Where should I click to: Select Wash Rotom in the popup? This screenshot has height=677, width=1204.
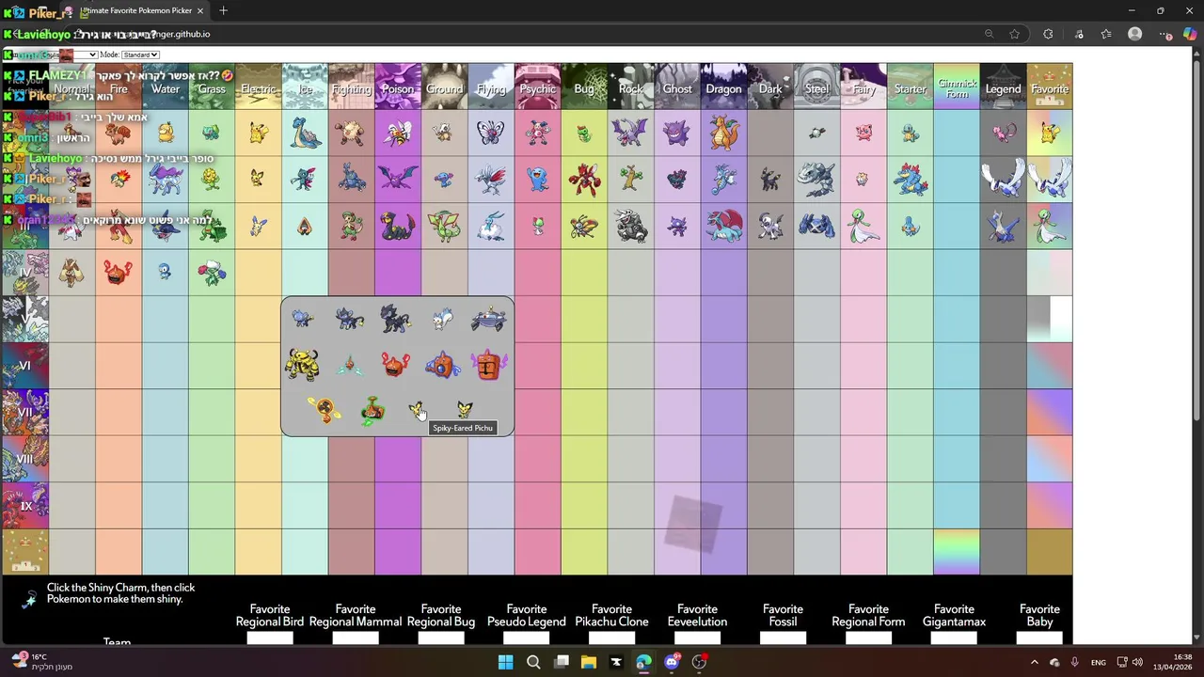tap(442, 365)
